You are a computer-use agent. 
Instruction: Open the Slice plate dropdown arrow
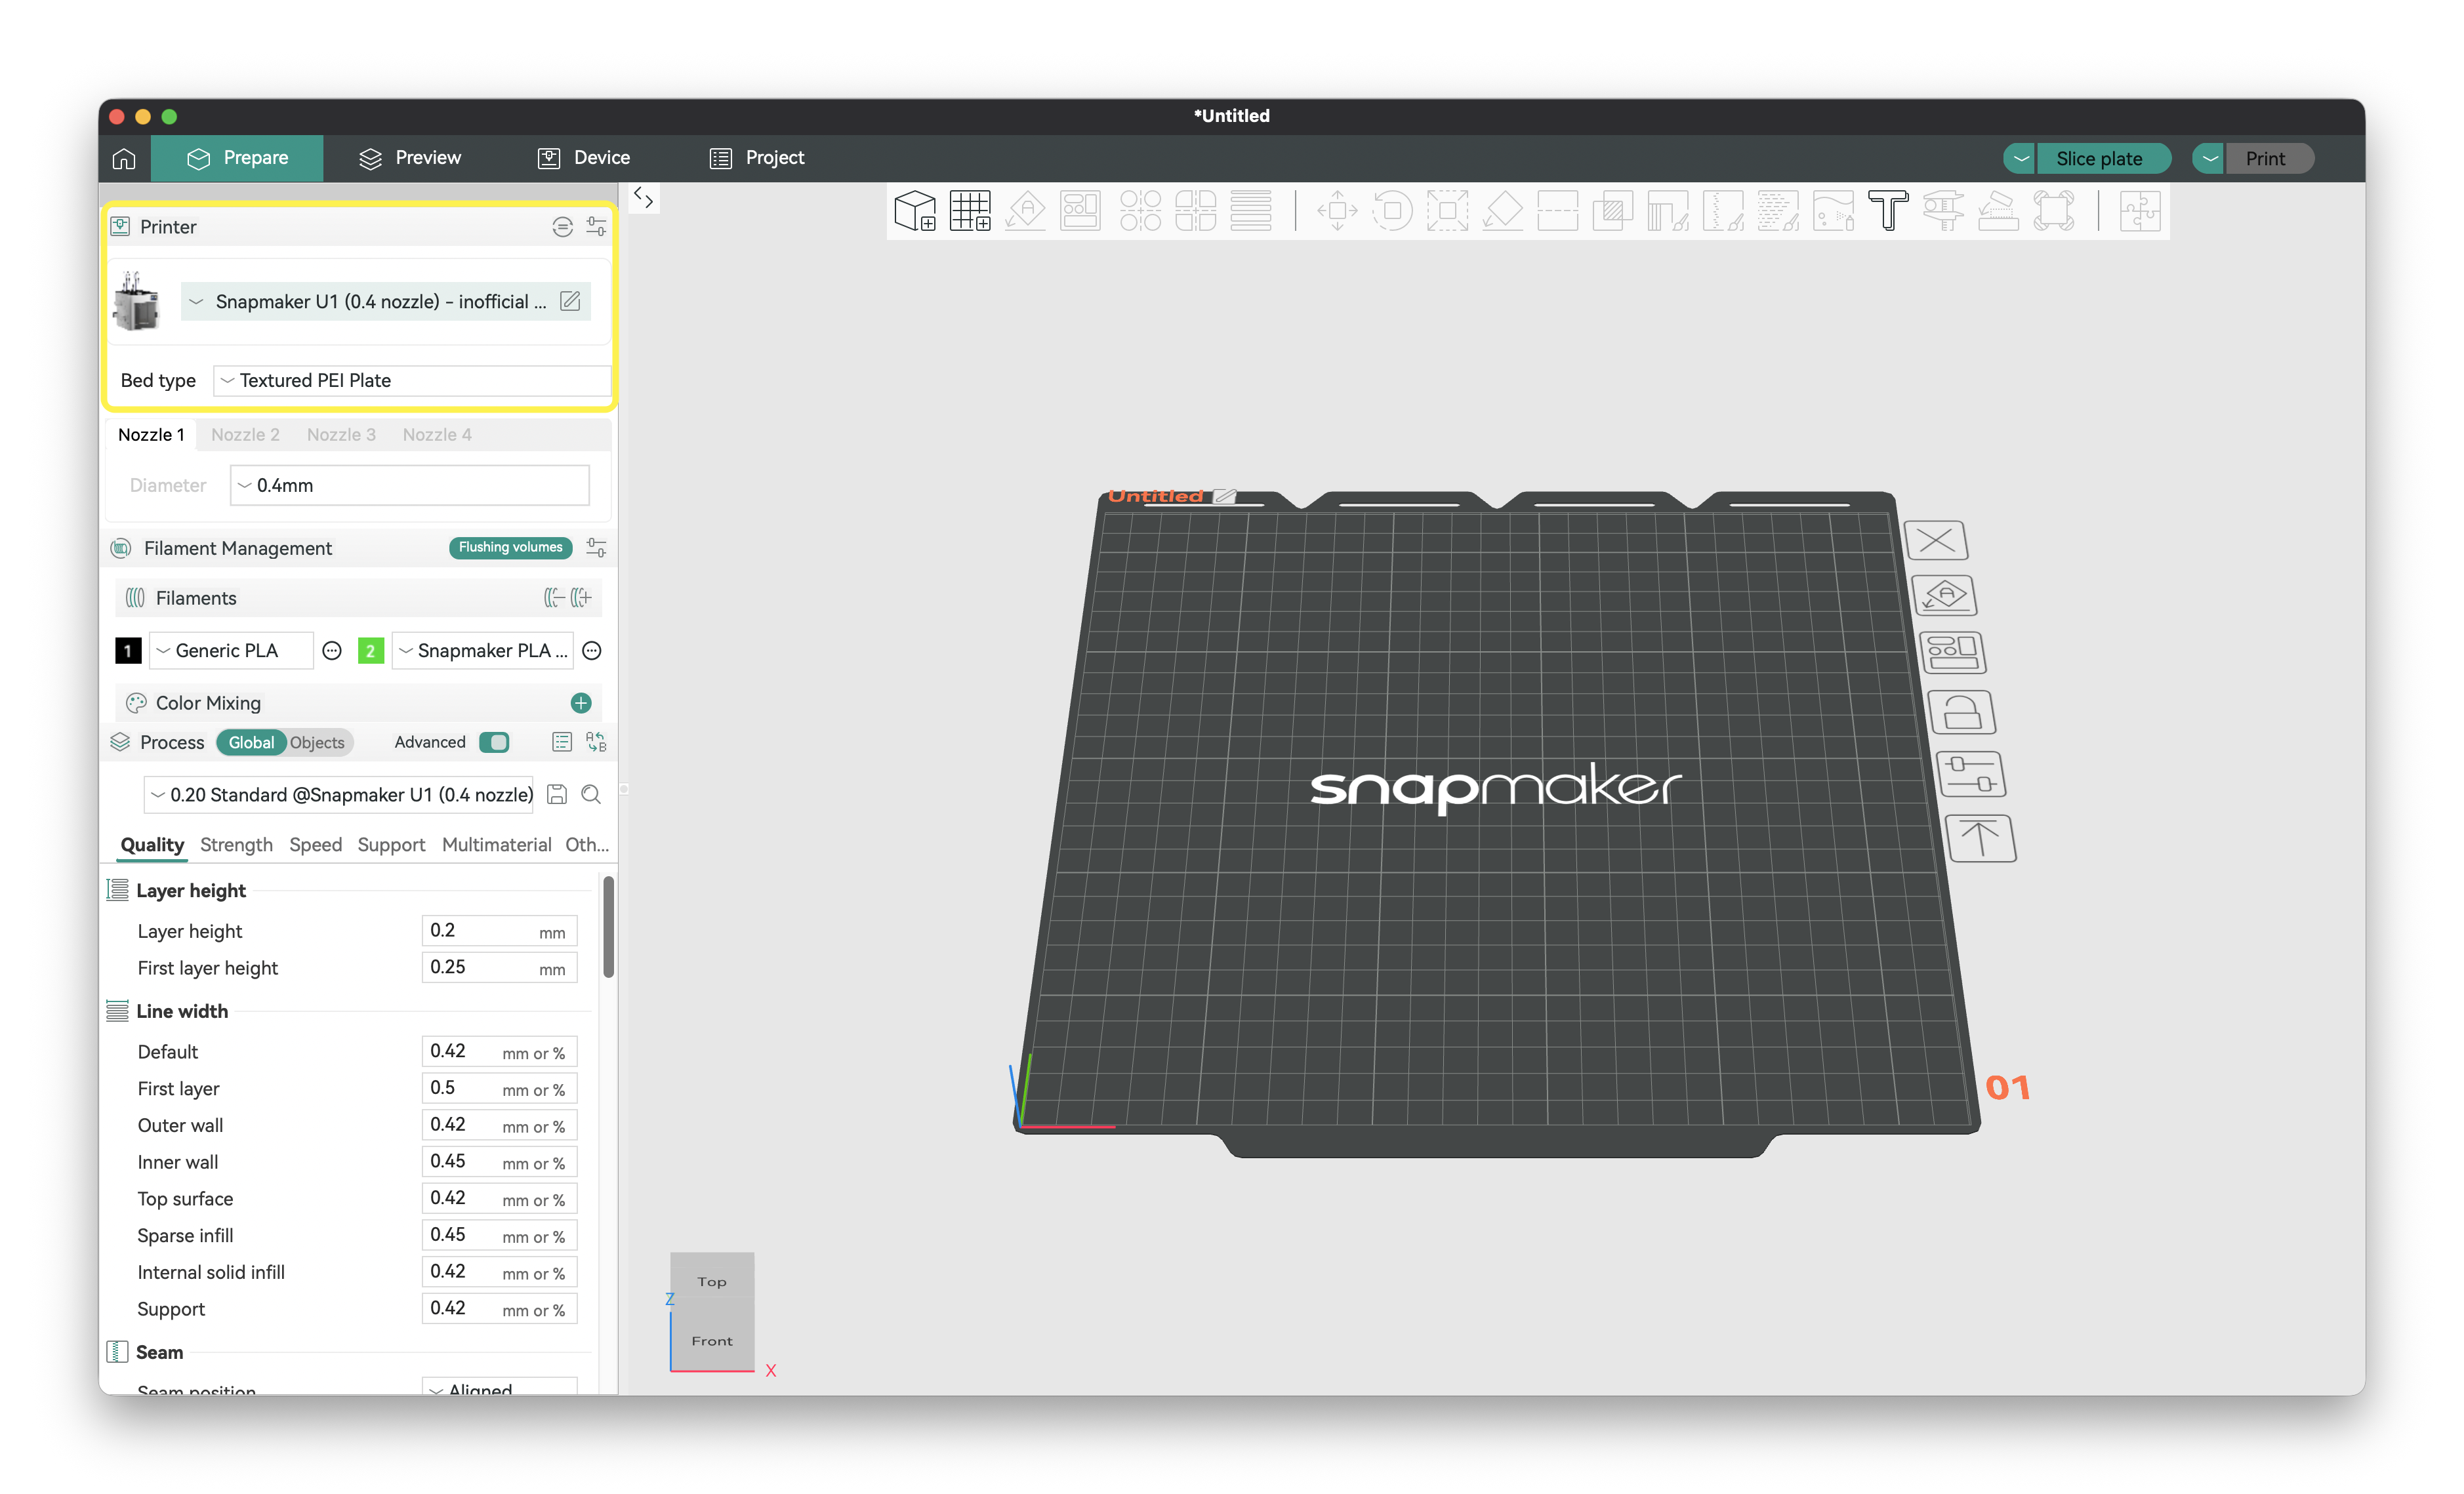coord(2020,158)
